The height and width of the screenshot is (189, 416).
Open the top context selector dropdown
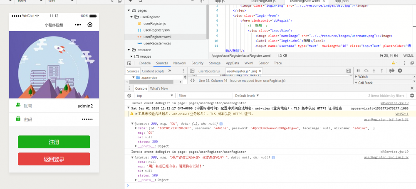coord(155,96)
